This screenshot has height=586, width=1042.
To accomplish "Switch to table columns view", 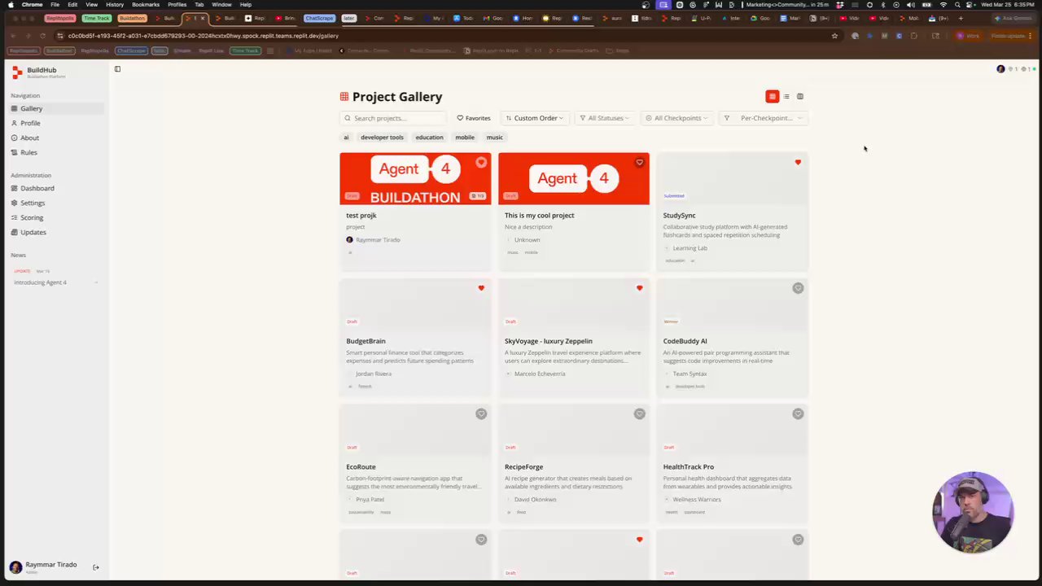I will 800,97.
